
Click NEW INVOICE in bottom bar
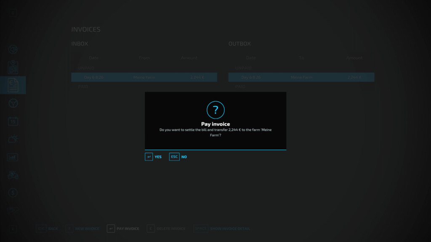(82, 228)
